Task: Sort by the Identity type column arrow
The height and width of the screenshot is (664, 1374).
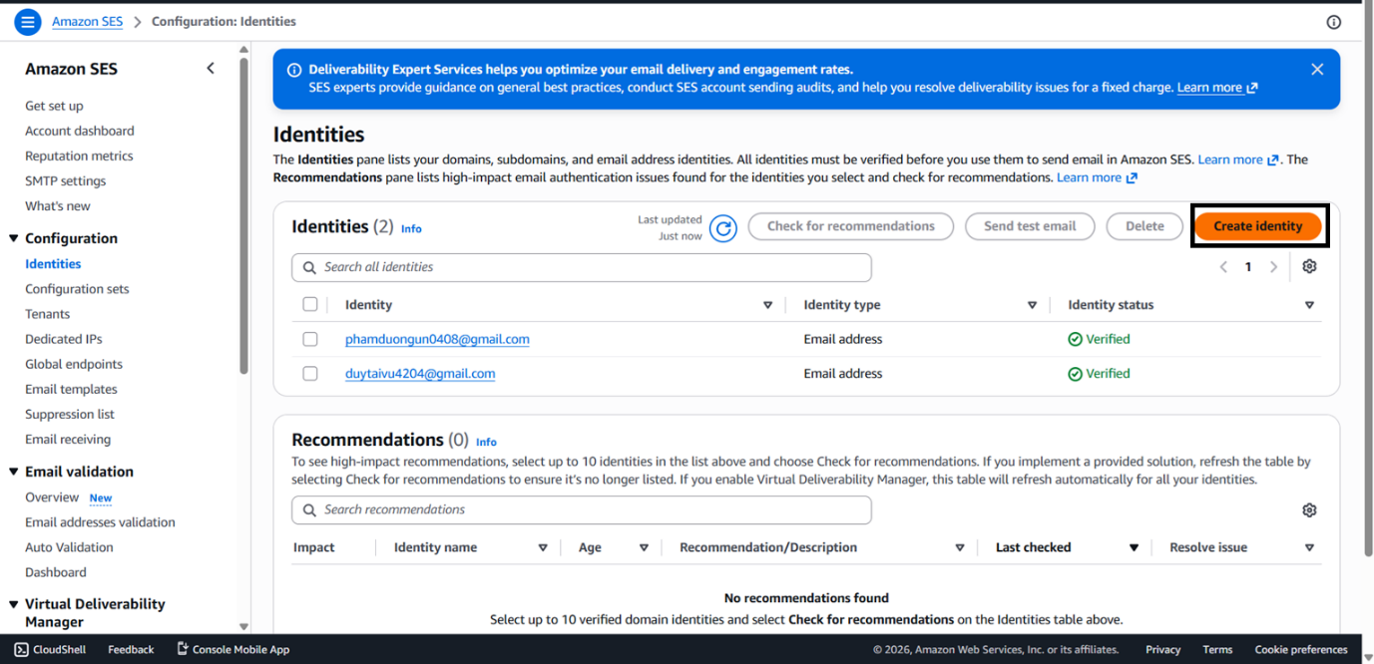Action: 1032,305
